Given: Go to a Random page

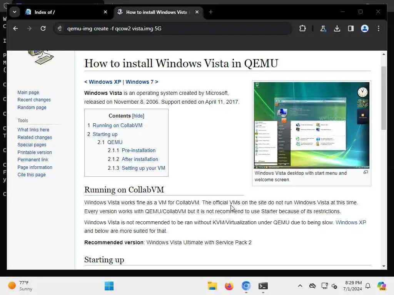Looking at the screenshot, I should 32,108.
